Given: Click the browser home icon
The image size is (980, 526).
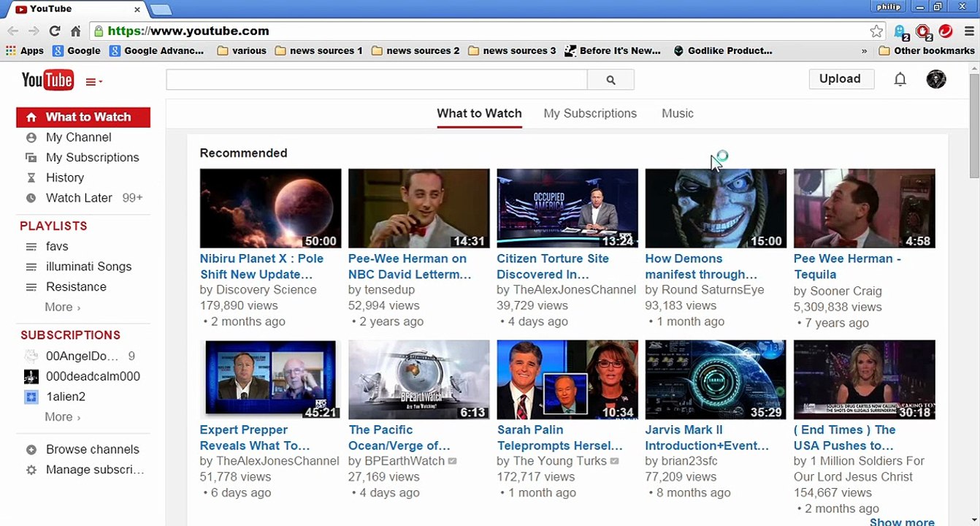Looking at the screenshot, I should click(76, 31).
